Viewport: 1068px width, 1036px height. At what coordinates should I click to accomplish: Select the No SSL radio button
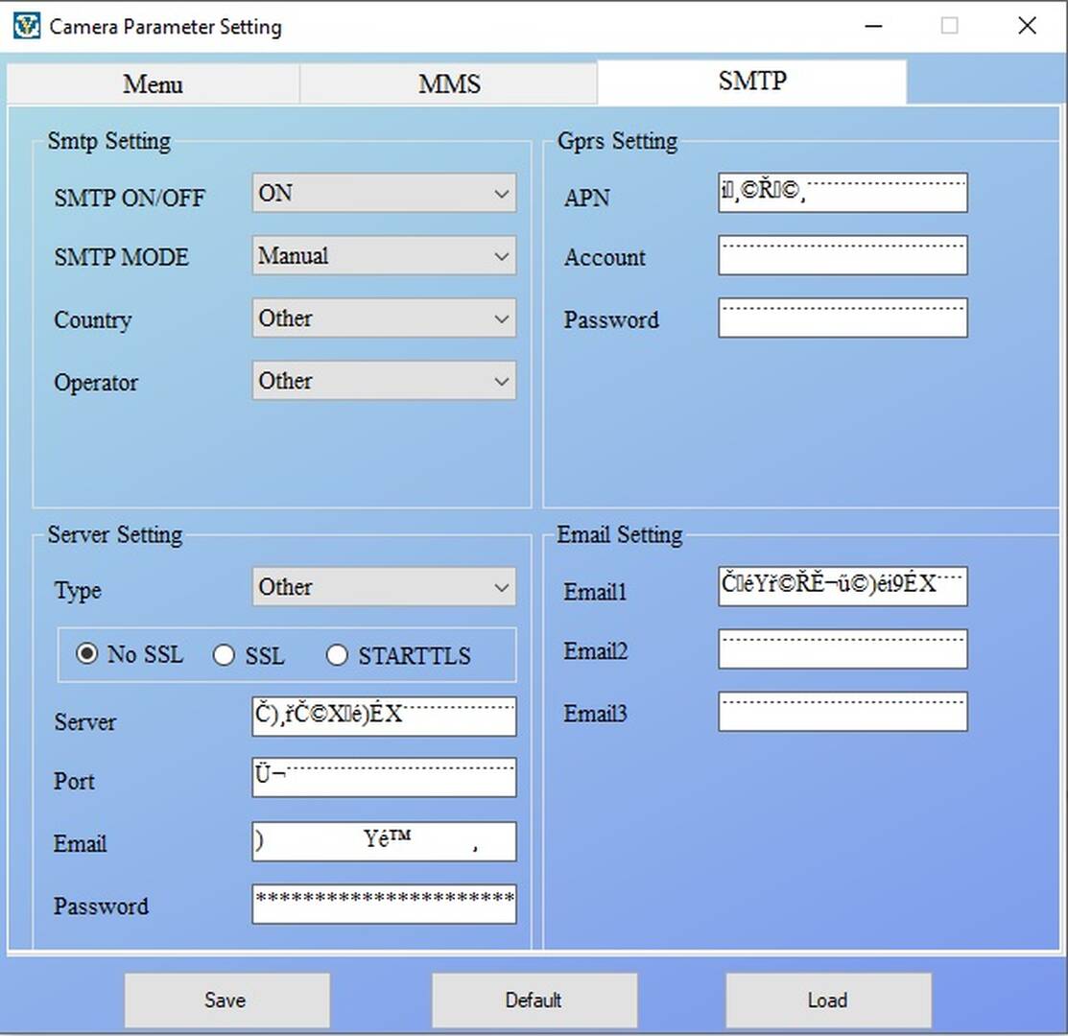pos(87,655)
